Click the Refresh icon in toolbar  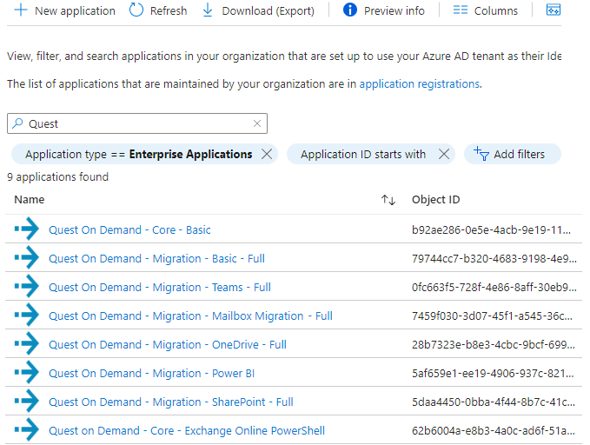[x=136, y=10]
